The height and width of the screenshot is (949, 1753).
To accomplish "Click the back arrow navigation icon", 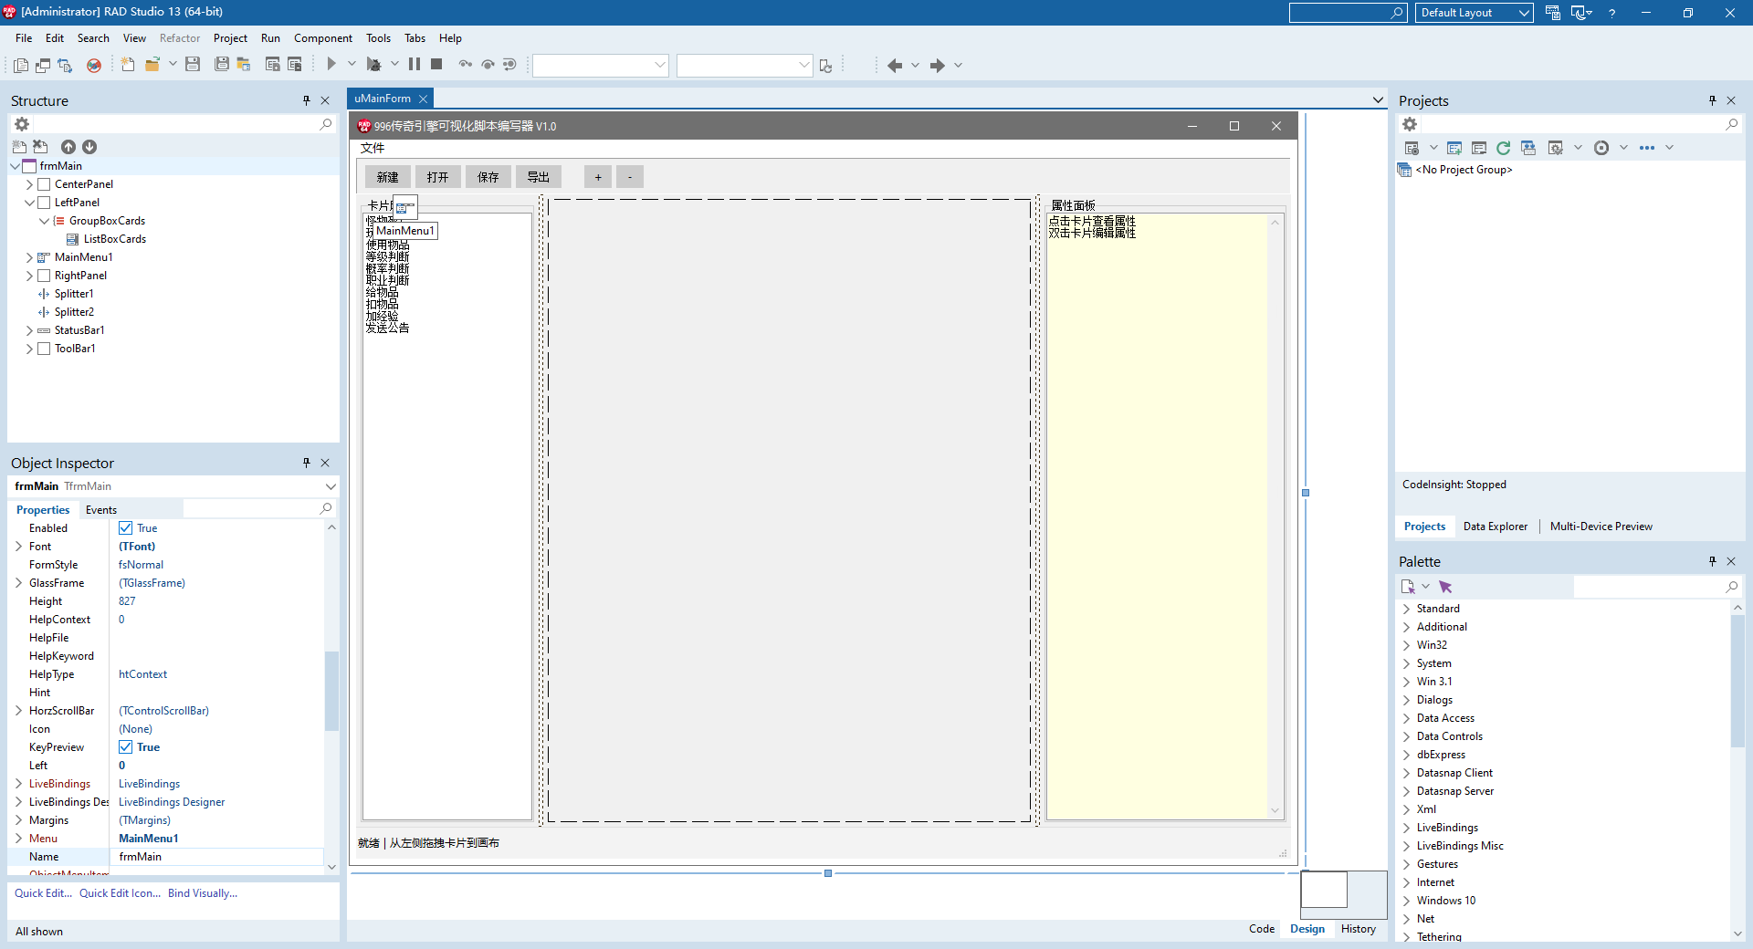I will (895, 65).
